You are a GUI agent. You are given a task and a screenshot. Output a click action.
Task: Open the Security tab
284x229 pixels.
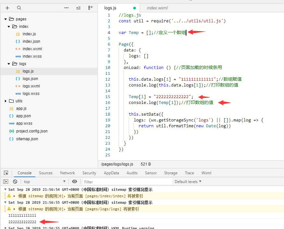tap(89, 173)
